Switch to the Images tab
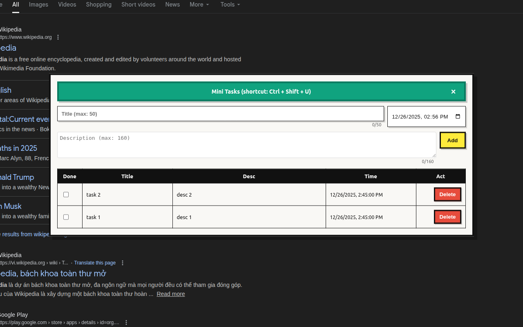523x327 pixels. (38, 4)
